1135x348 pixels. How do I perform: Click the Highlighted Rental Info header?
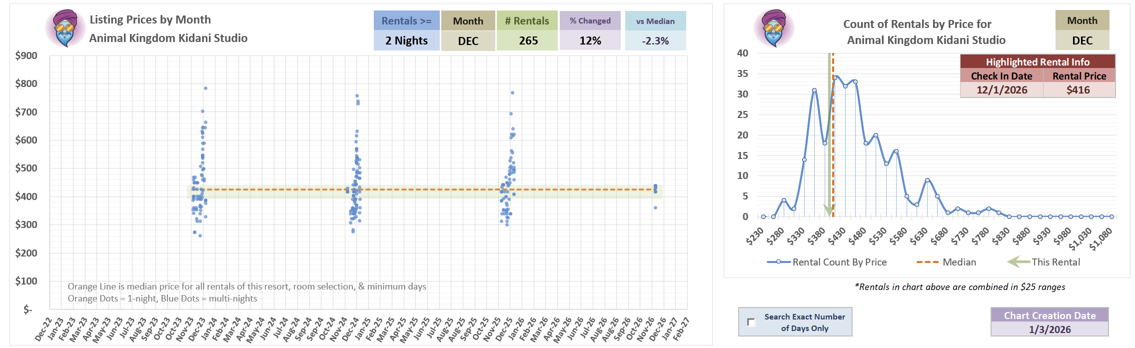(1037, 62)
